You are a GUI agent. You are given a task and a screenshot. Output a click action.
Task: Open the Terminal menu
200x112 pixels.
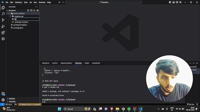tap(42, 2)
